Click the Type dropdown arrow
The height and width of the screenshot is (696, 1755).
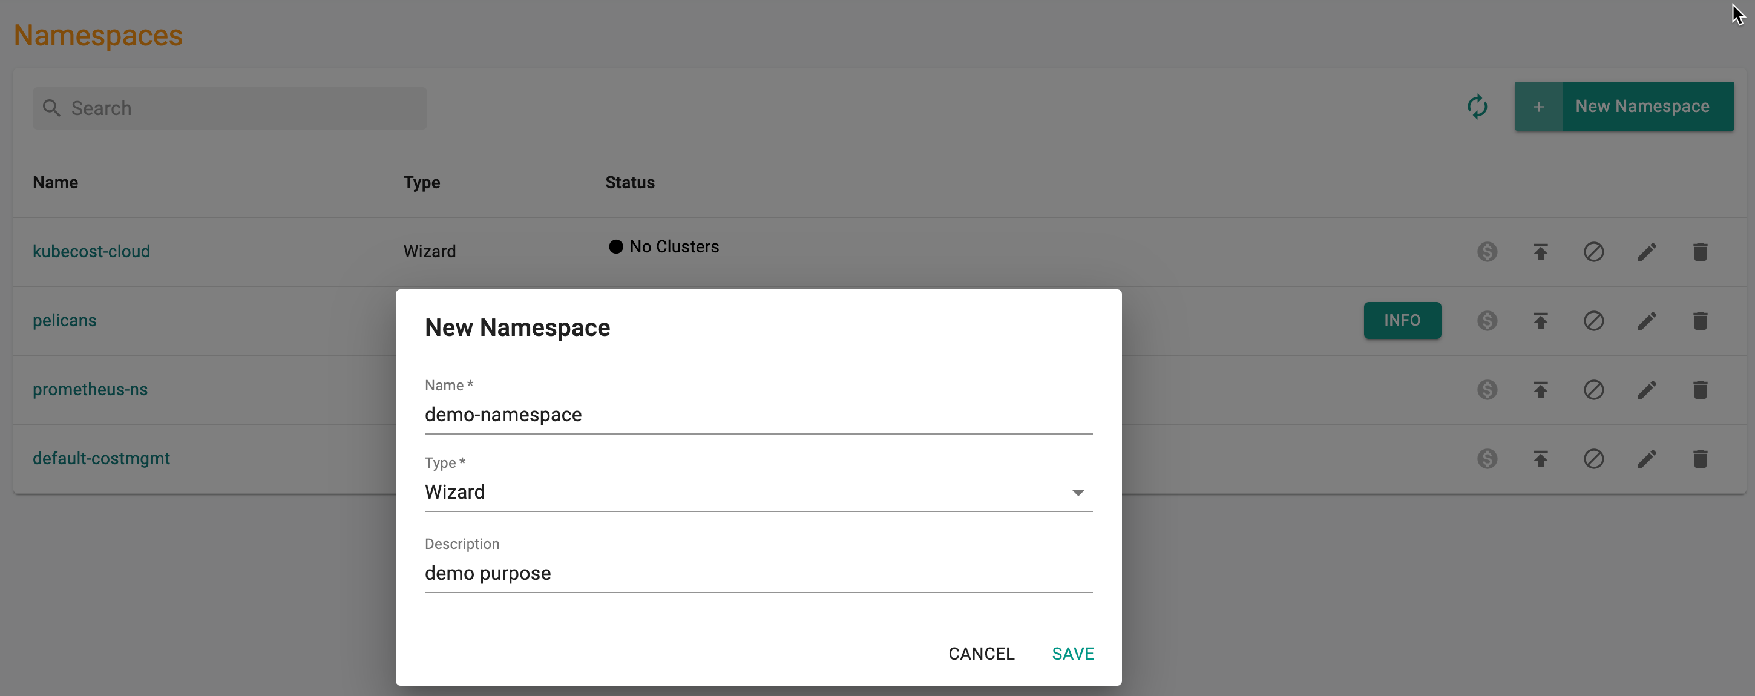click(1078, 493)
